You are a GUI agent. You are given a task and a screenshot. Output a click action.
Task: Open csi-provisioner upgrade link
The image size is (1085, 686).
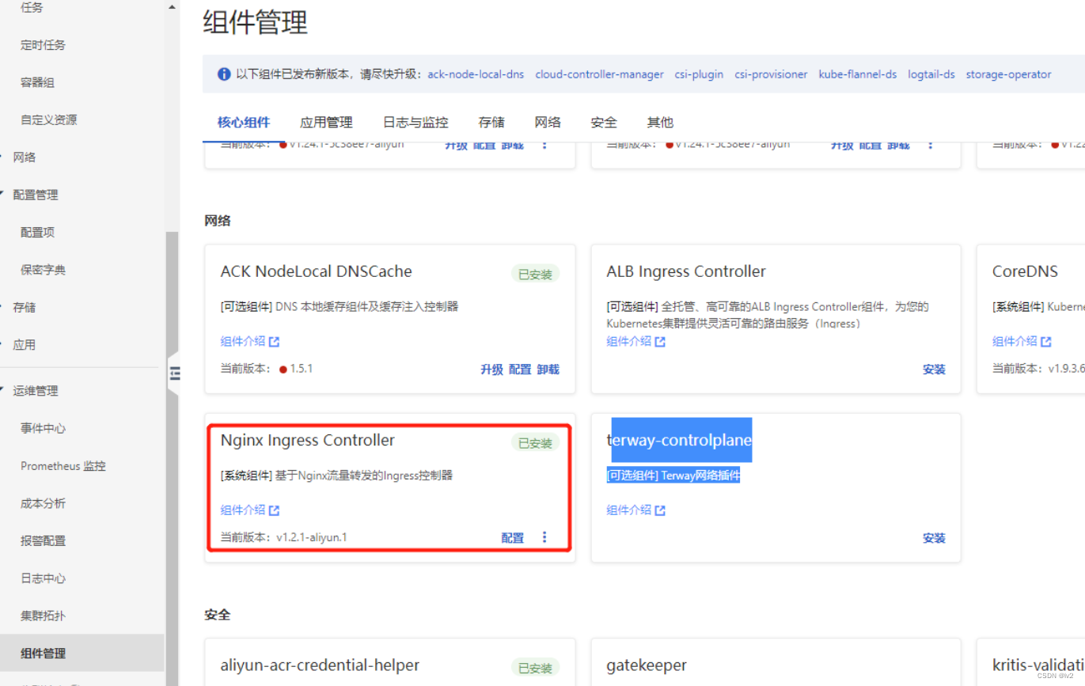[771, 74]
